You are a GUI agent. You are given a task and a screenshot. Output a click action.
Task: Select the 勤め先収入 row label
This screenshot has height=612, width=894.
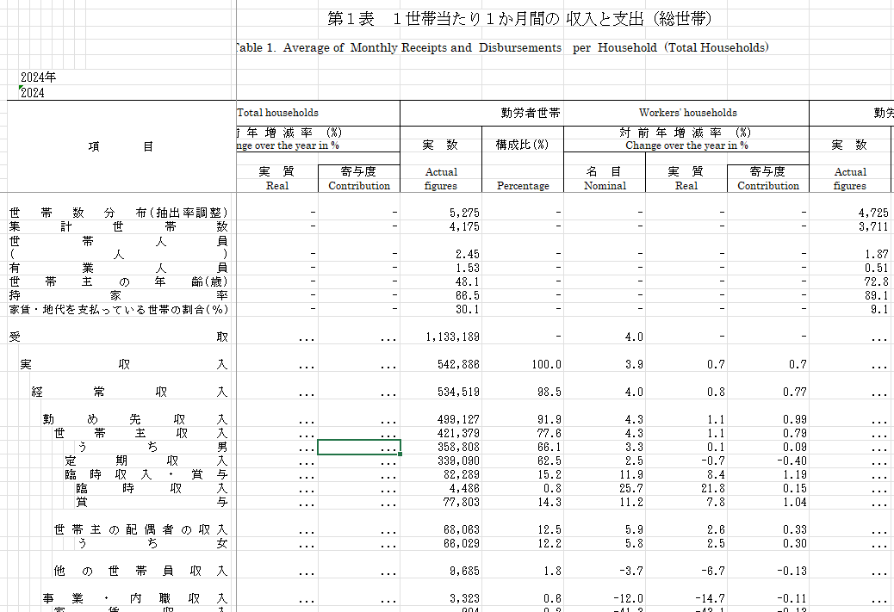[x=135, y=419]
